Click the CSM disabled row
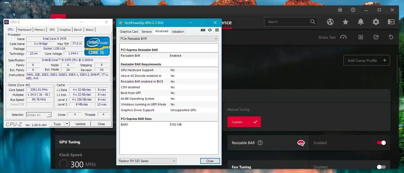 [169, 87]
